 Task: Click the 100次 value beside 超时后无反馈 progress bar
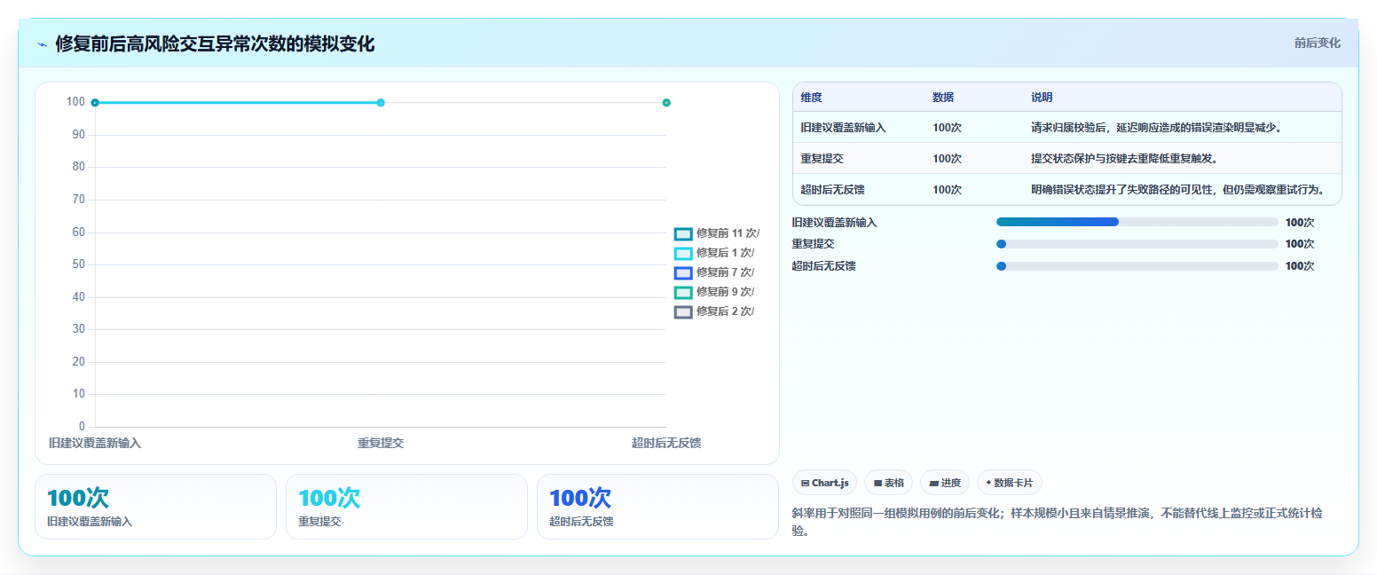pyautogui.click(x=1300, y=265)
